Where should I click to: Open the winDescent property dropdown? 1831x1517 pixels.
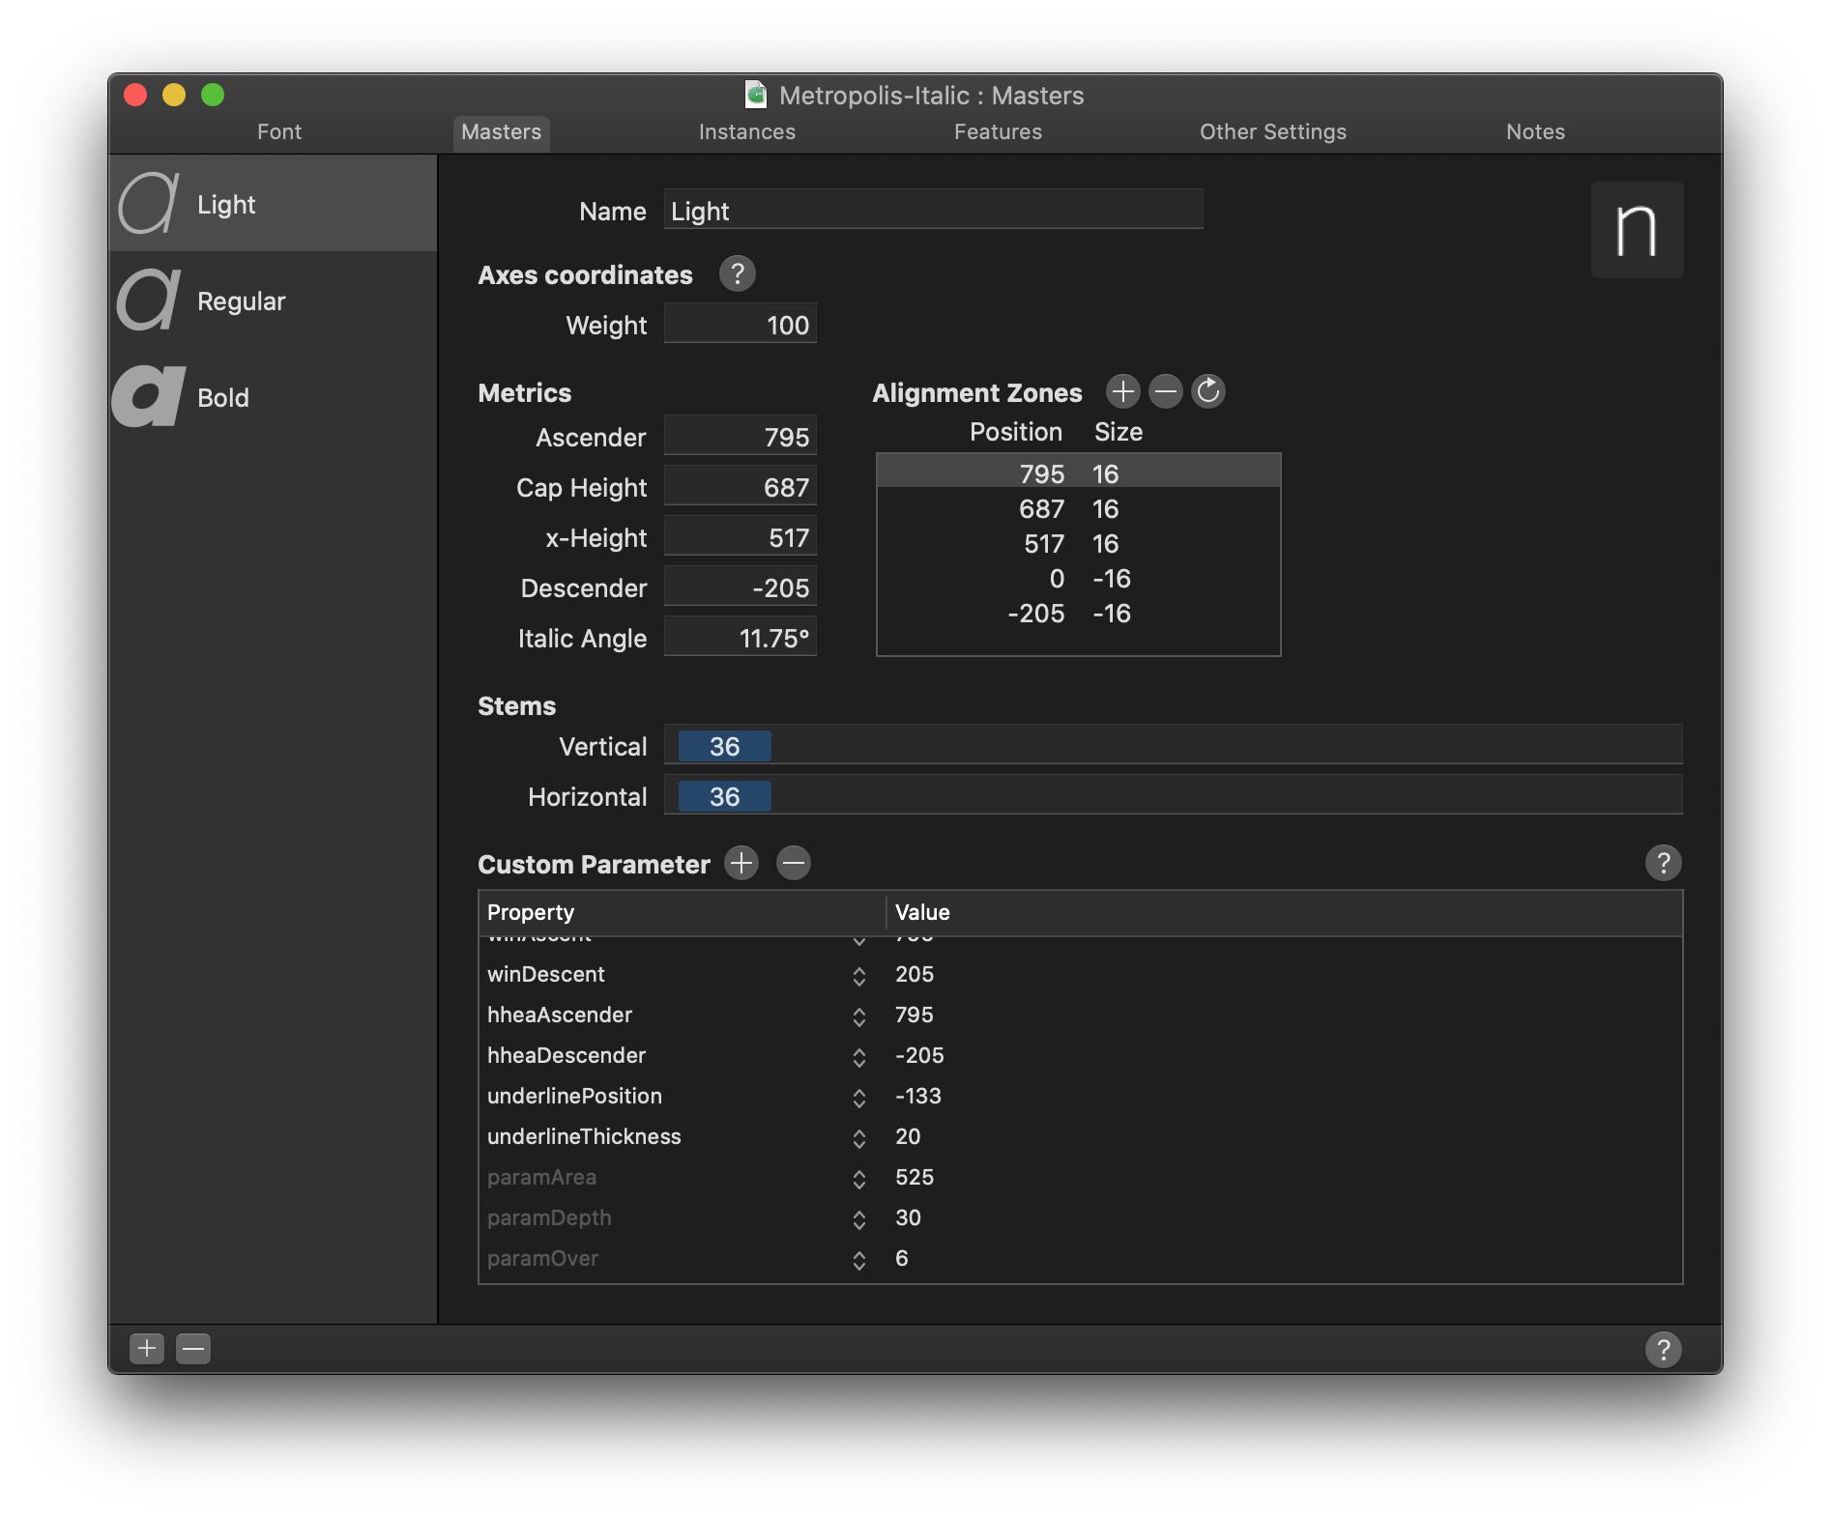pos(858,976)
